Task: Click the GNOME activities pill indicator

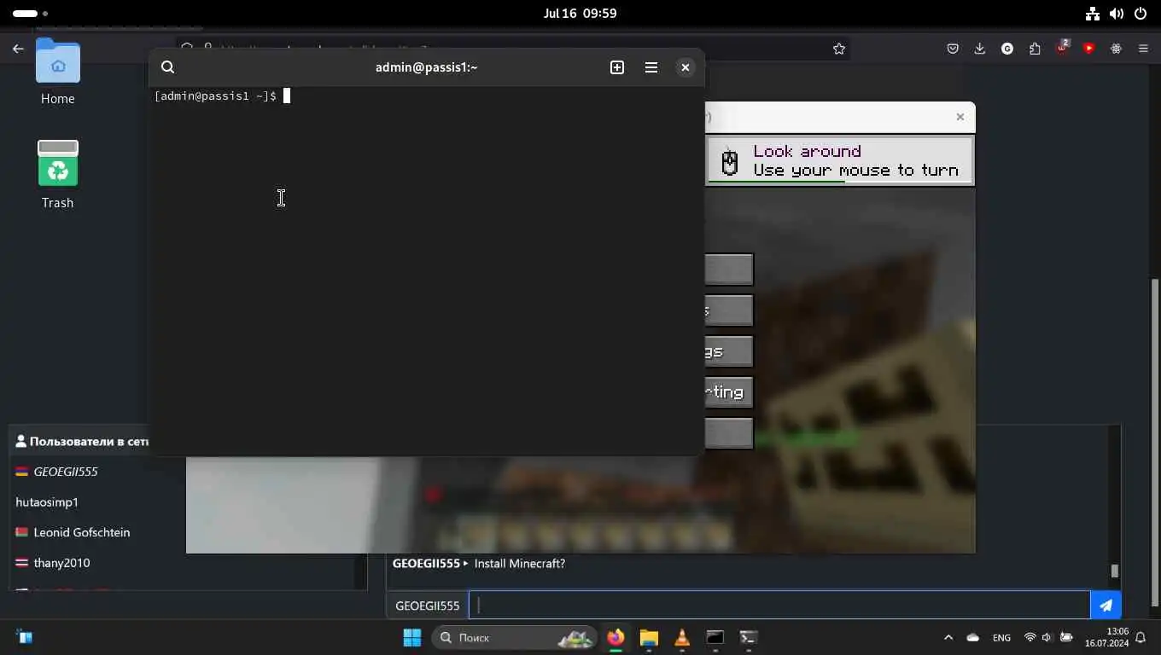Action: (x=31, y=14)
